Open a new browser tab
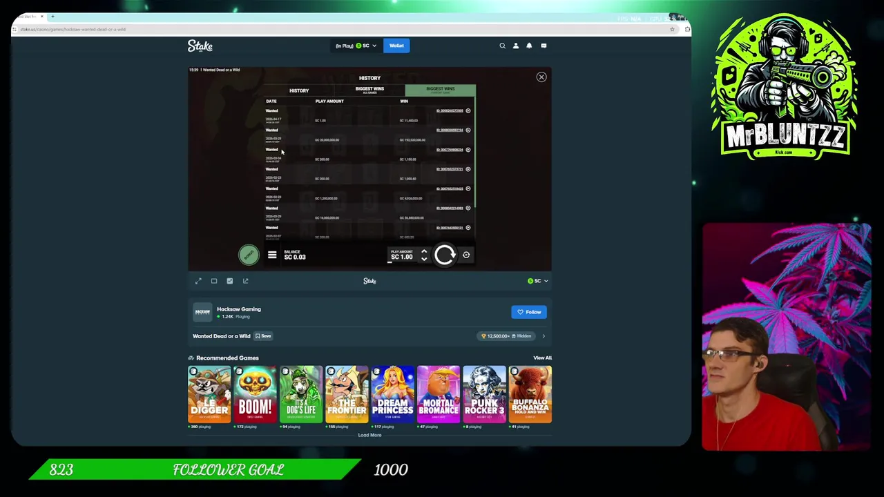This screenshot has height=497, width=884. pyautogui.click(x=52, y=16)
